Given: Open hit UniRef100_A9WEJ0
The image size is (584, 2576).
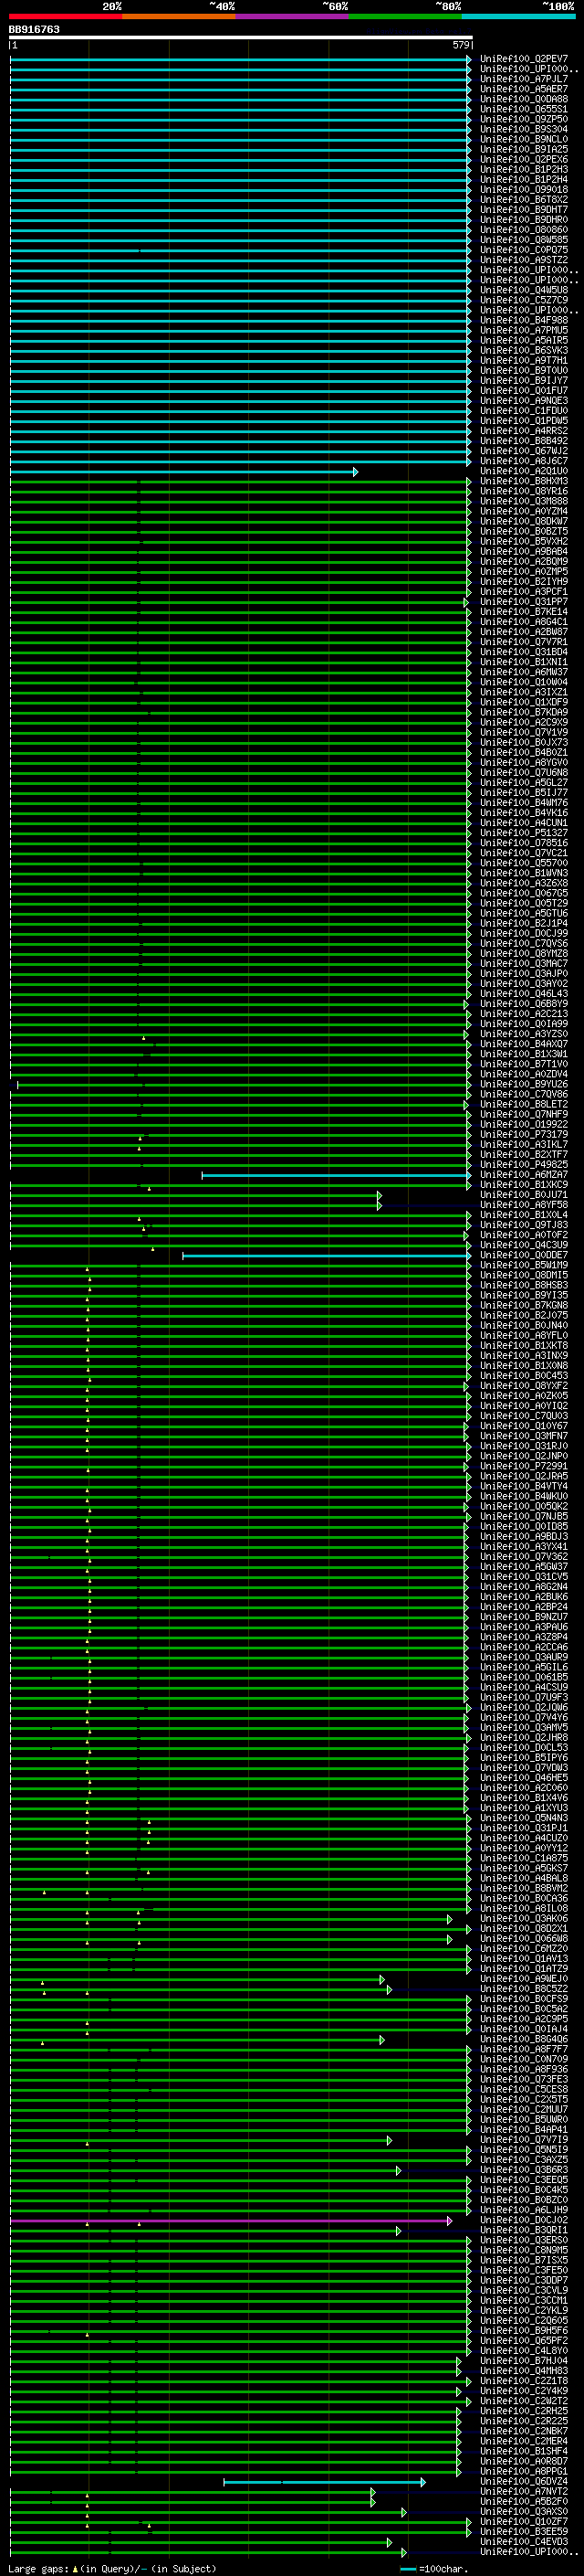Looking at the screenshot, I should coord(524,1979).
